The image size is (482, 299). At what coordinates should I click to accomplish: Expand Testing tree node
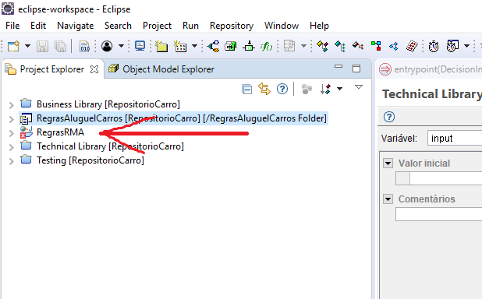tap(12, 161)
